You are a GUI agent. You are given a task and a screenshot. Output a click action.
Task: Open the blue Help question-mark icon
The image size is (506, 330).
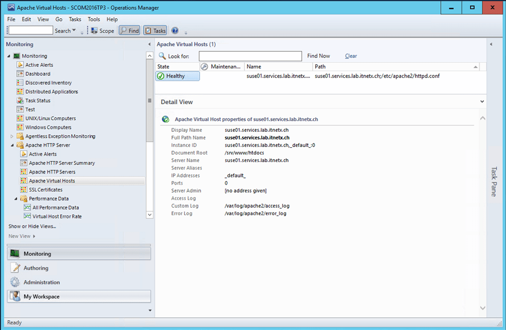tap(175, 31)
